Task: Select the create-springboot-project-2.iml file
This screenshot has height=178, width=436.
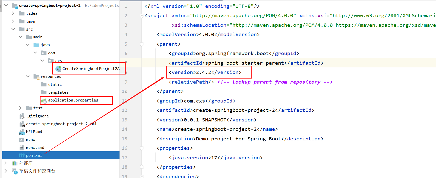Action: pos(61,124)
